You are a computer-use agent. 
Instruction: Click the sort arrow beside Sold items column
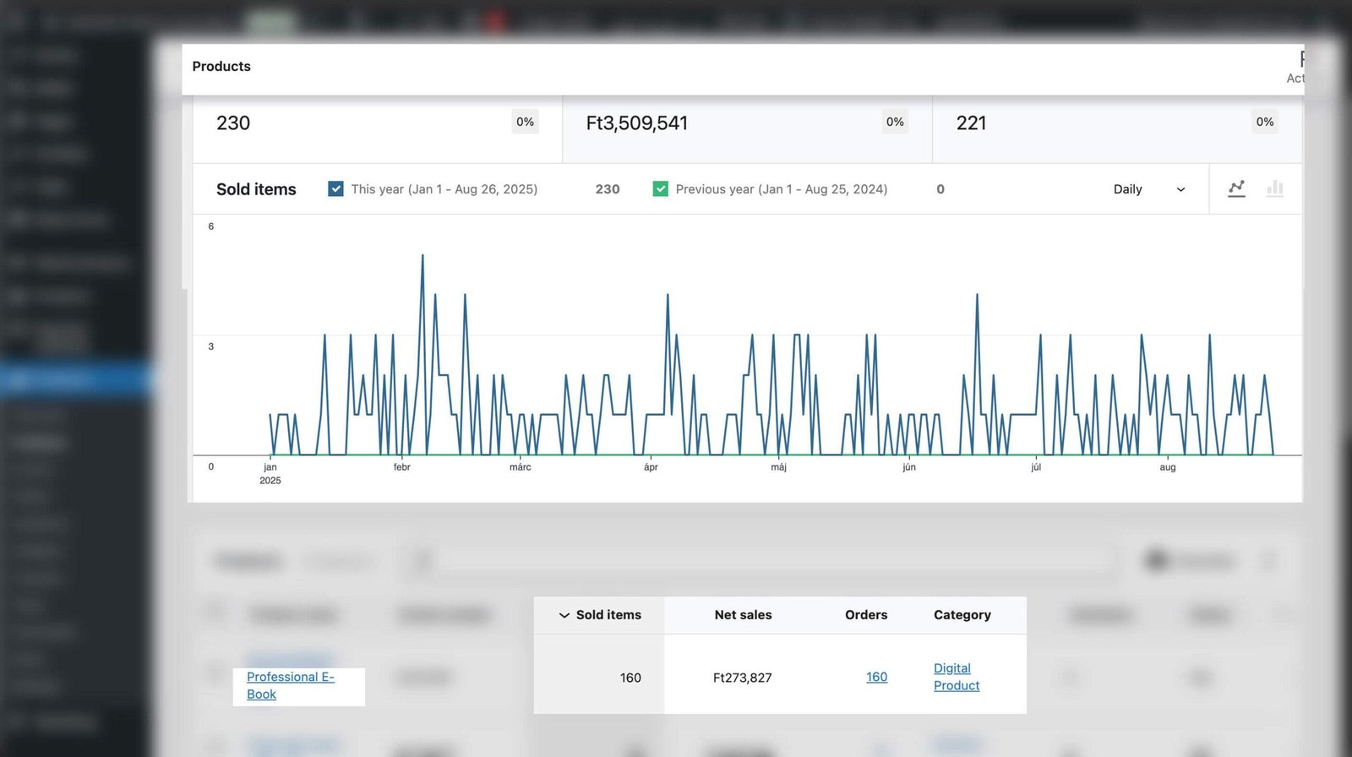(564, 615)
